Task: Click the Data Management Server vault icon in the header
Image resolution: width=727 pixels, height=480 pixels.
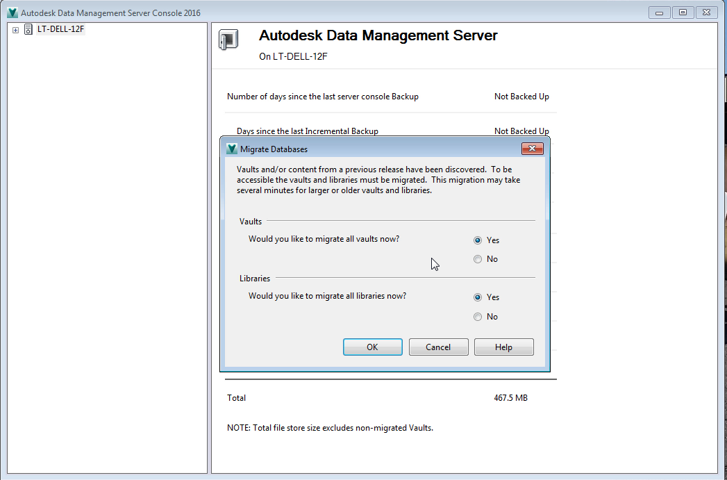Action: click(228, 40)
